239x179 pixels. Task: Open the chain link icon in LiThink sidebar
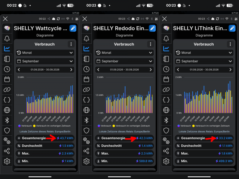tap(166, 90)
